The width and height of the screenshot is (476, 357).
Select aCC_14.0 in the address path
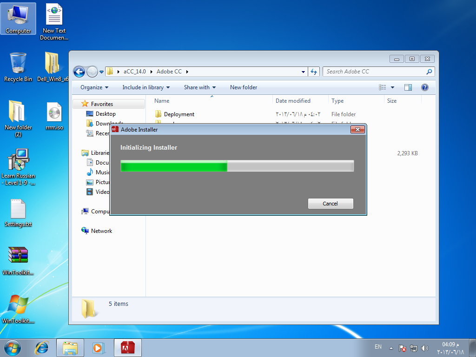[x=134, y=72]
